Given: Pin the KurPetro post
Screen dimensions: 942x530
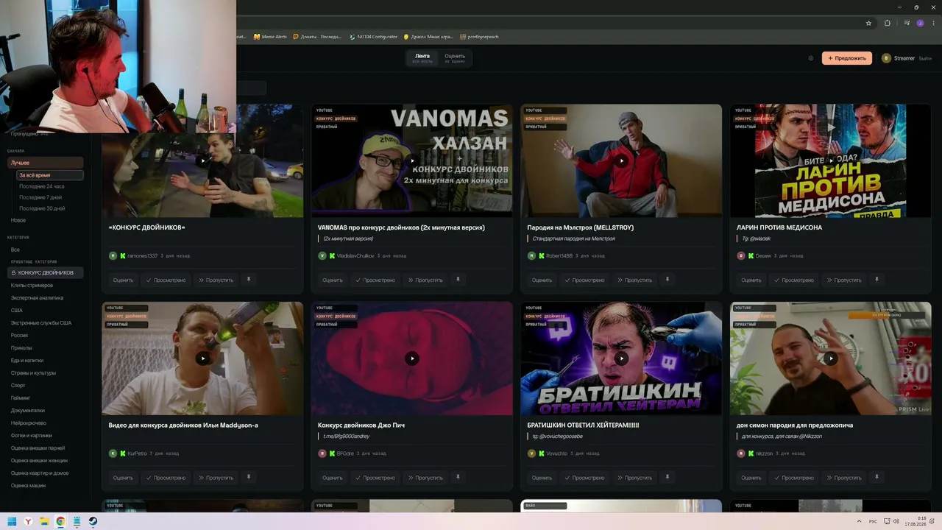Looking at the screenshot, I should [249, 477].
